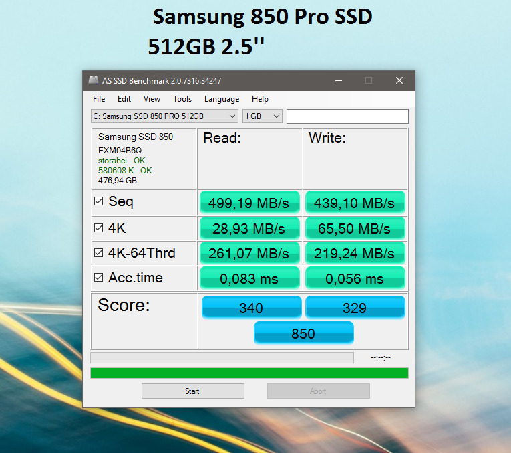Screen dimensions: 511x453
Task: Close the AS SSD Benchmark window
Action: tap(399, 80)
